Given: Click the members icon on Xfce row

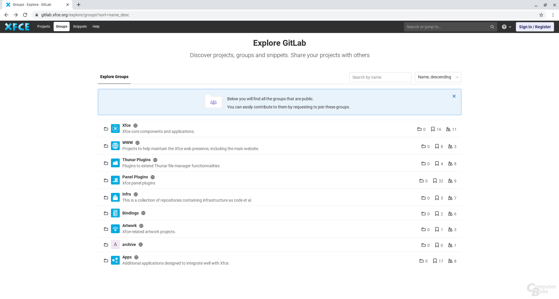Looking at the screenshot, I should coord(448,129).
